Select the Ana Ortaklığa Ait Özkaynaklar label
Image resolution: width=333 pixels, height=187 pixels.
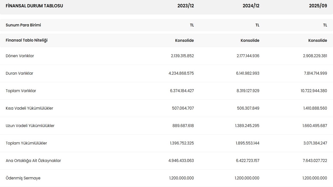pyautogui.click(x=33, y=161)
